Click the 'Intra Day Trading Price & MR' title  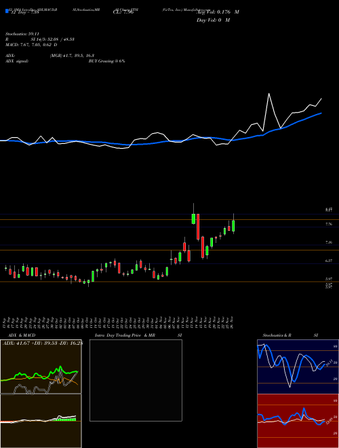125,335
